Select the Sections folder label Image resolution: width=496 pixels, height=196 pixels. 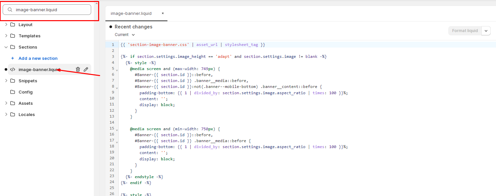click(x=28, y=47)
